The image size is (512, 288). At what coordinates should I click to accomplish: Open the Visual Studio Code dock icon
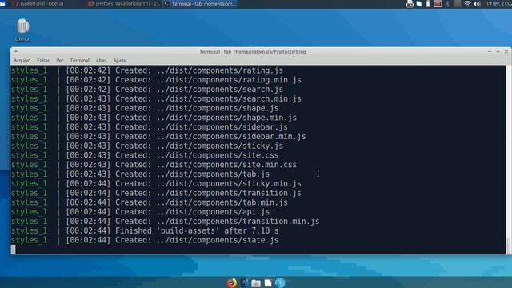[244, 282]
